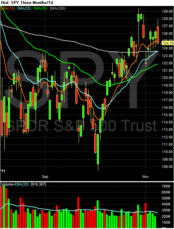Click the 100M volume axis label
Viewport: 174px width, 229px height.
(166, 222)
